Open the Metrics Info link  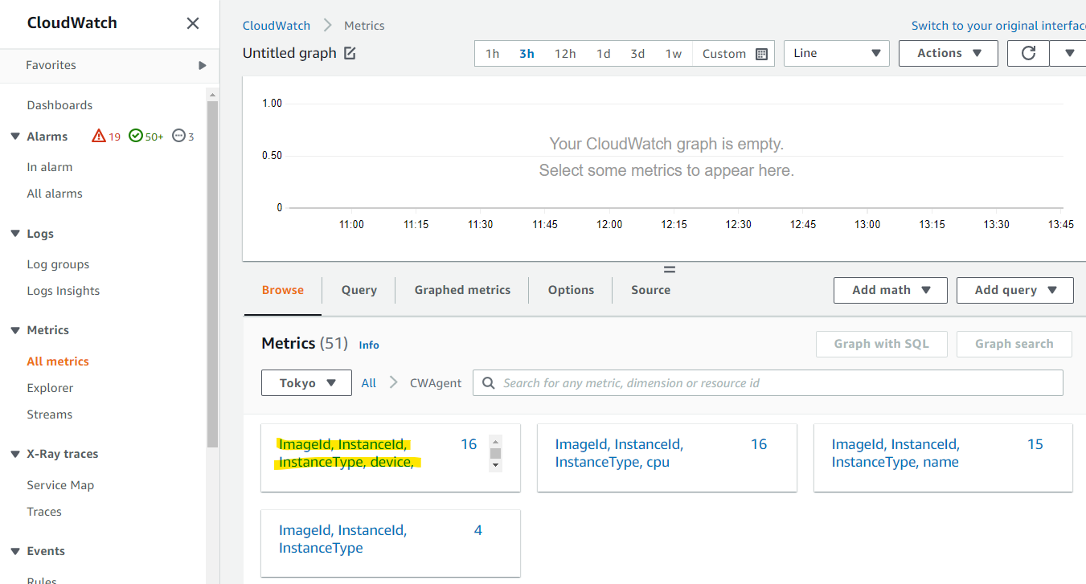point(369,345)
